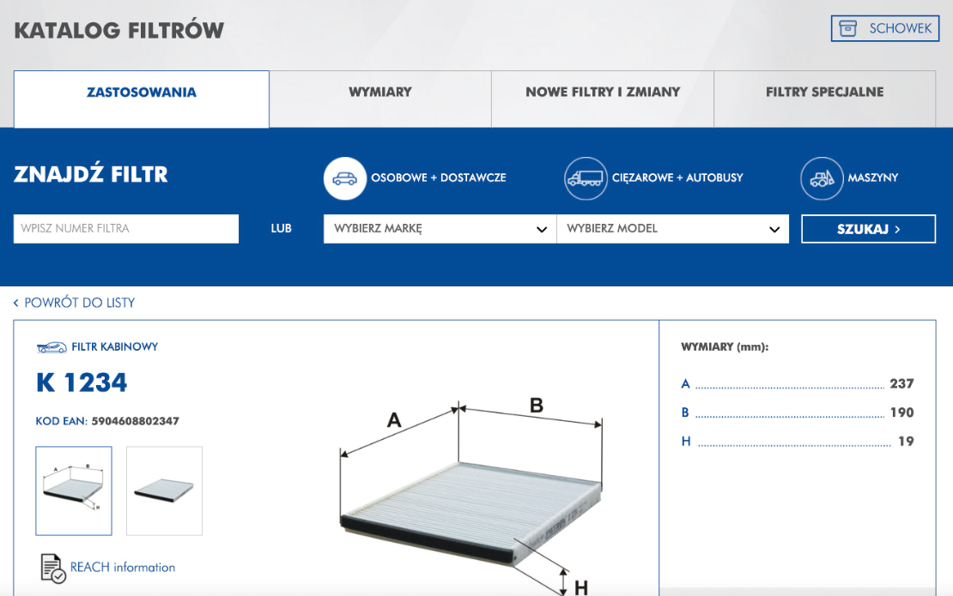This screenshot has height=596, width=953.
Task: Click the SCHOWEK clipboard icon
Action: point(848,27)
